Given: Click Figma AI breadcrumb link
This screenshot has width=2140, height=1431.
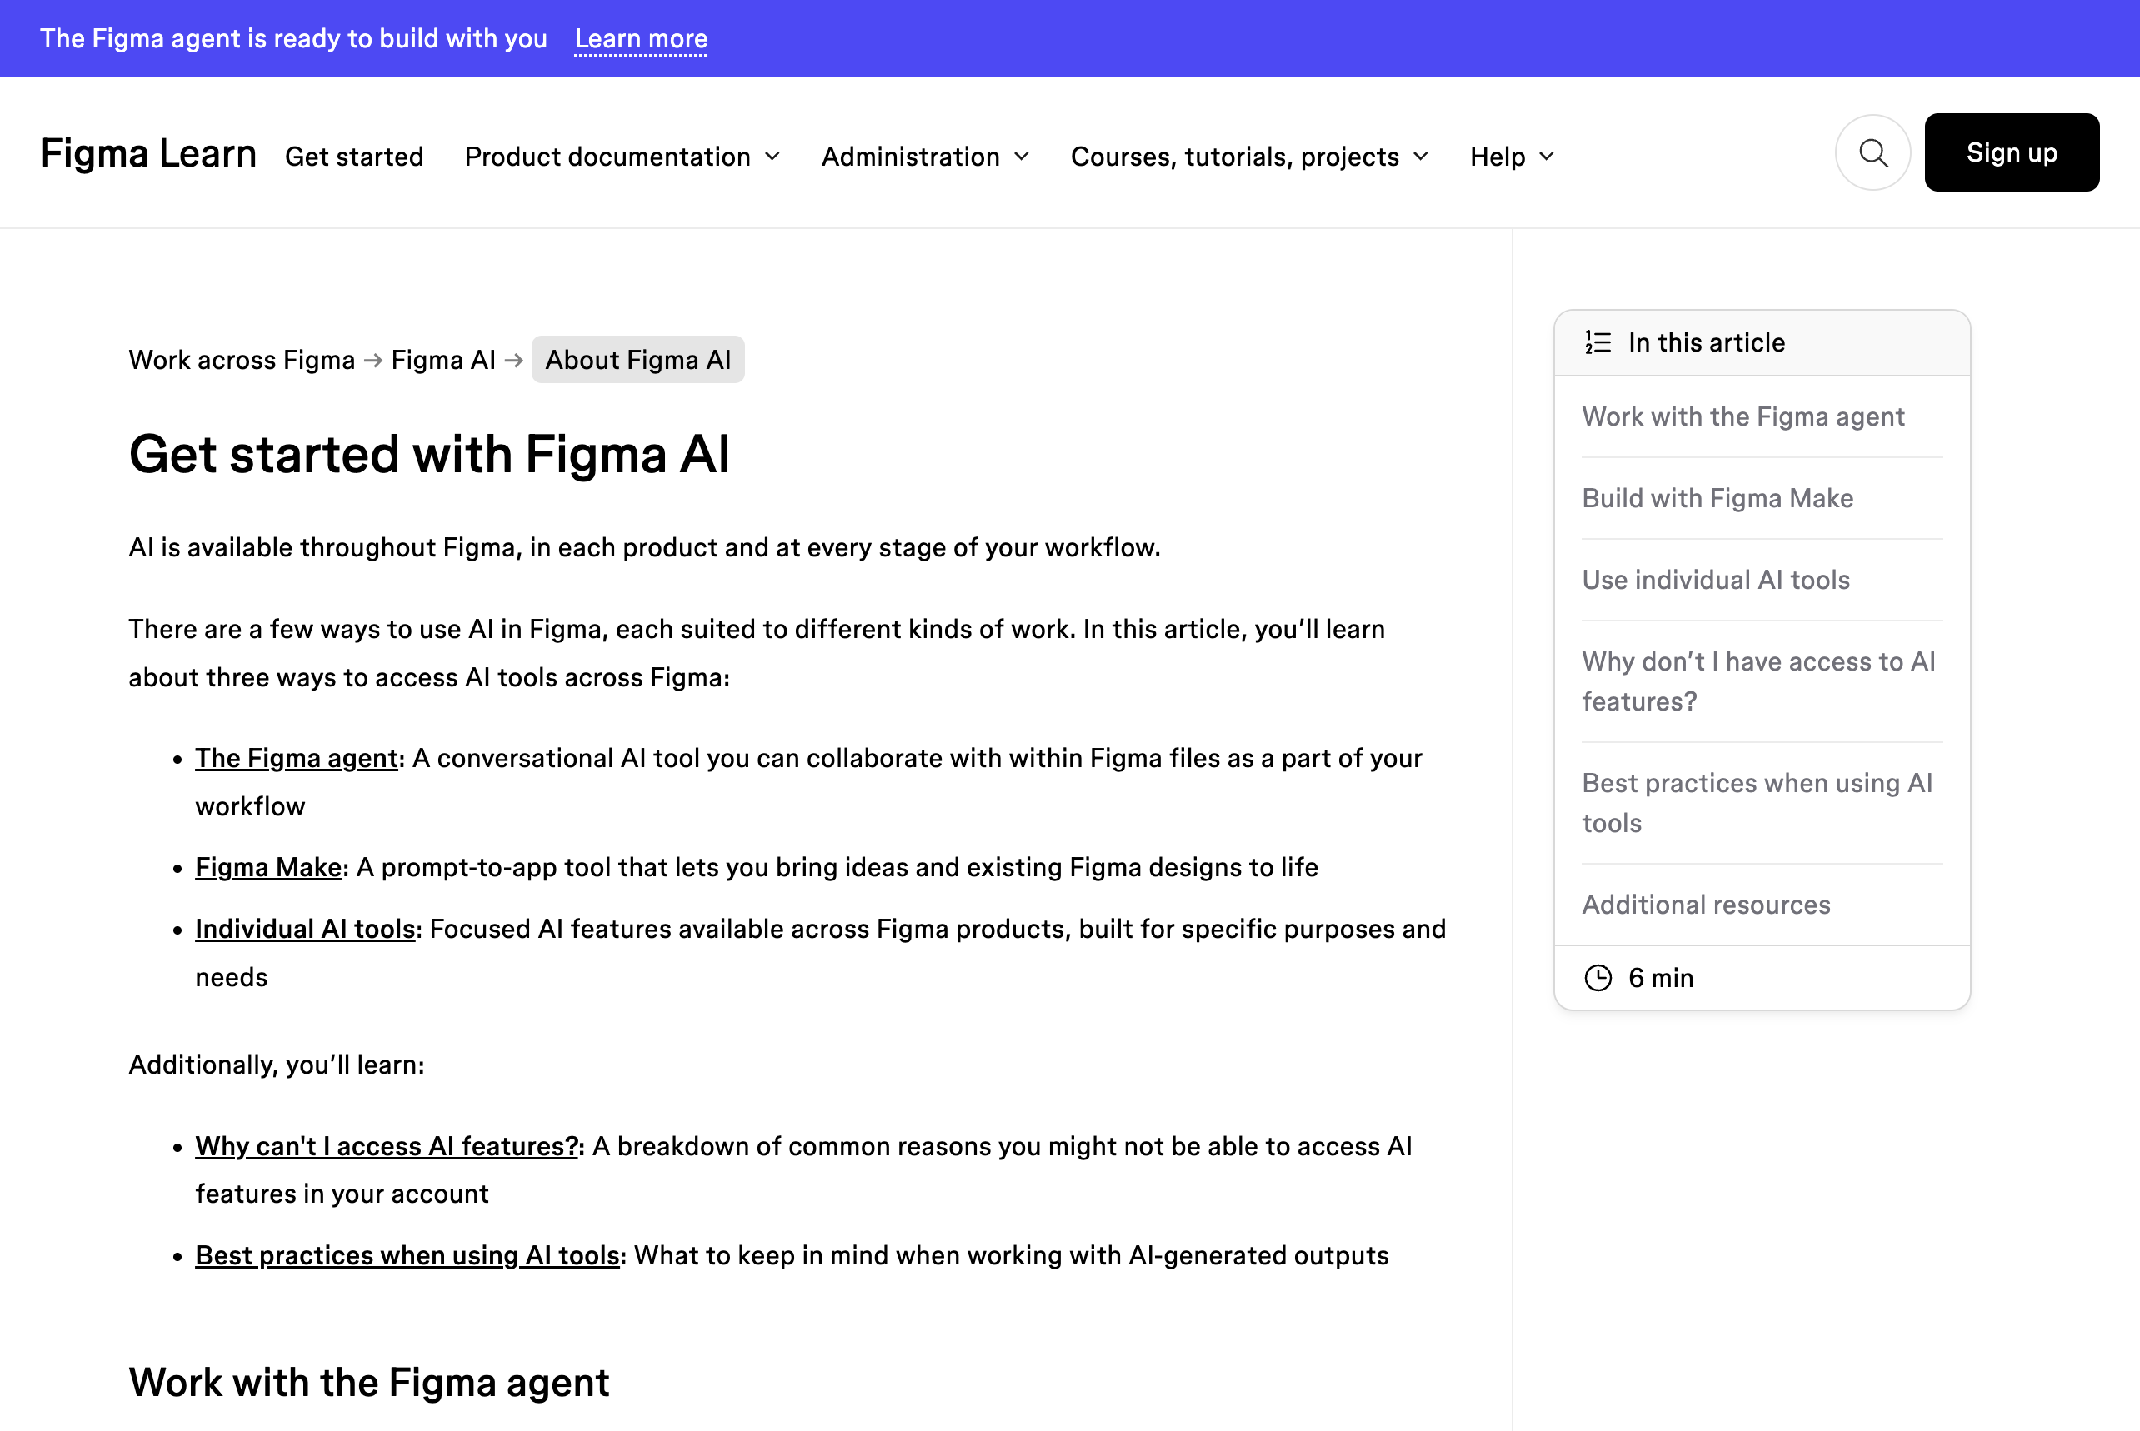Looking at the screenshot, I should click(442, 360).
